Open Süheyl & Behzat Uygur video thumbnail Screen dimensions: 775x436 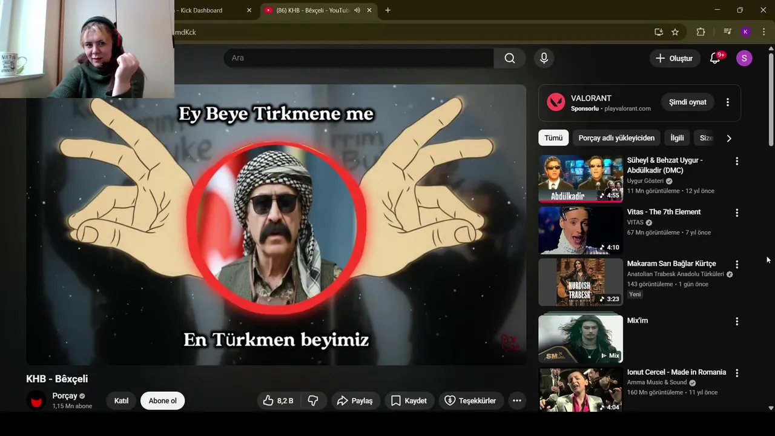tap(581, 179)
